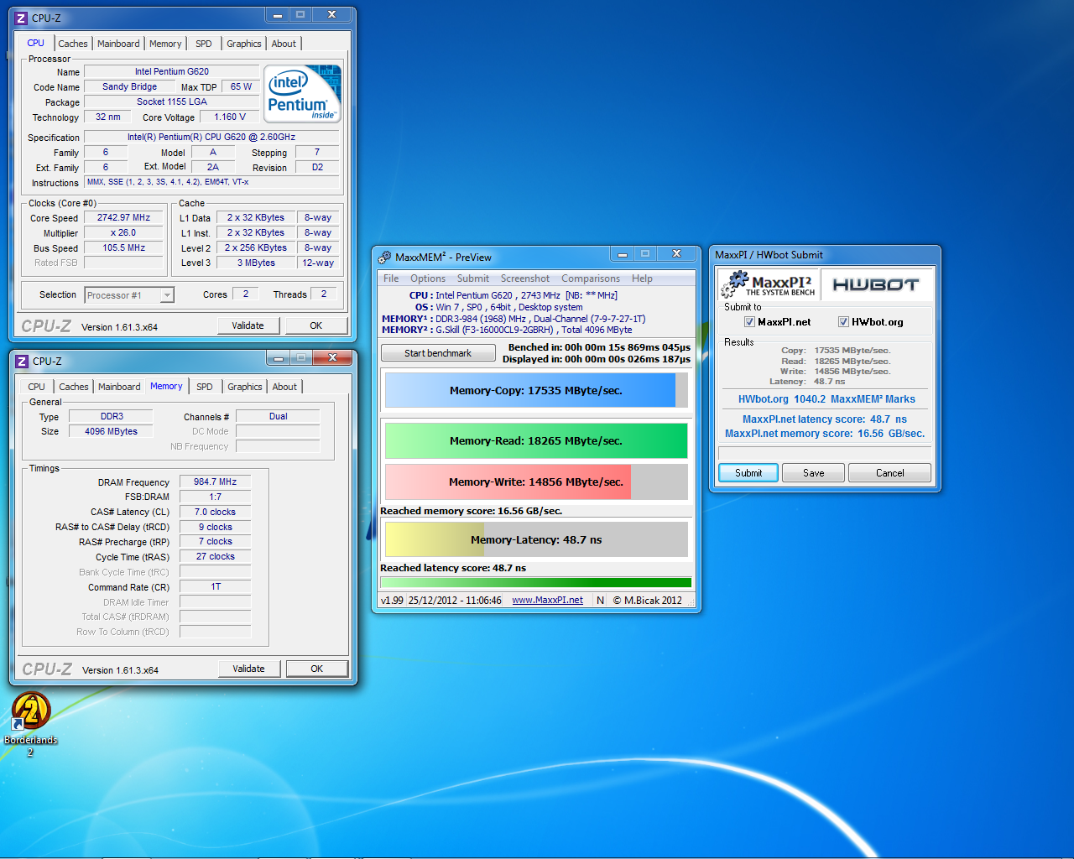This screenshot has height=859, width=1074.
Task: Select SPD tab in bottom CPU-Z window
Action: pos(205,387)
